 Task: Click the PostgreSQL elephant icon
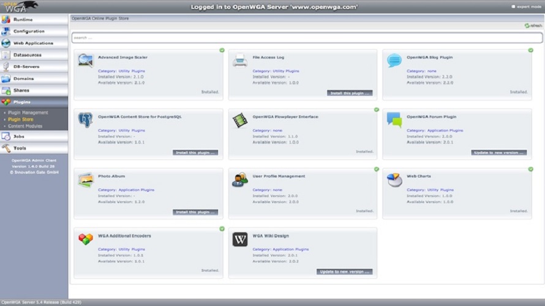[85, 120]
